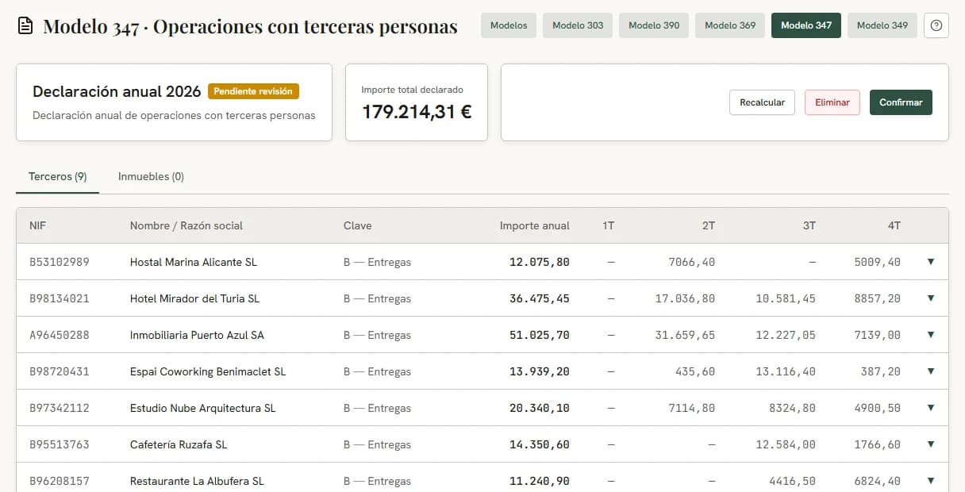Click the Nombre / Razón social header
Image resolution: width=965 pixels, height=492 pixels.
point(186,225)
